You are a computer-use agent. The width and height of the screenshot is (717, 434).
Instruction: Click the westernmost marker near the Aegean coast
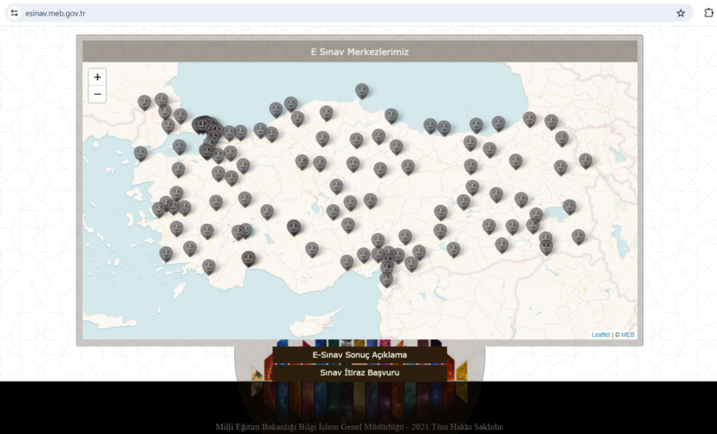[141, 154]
